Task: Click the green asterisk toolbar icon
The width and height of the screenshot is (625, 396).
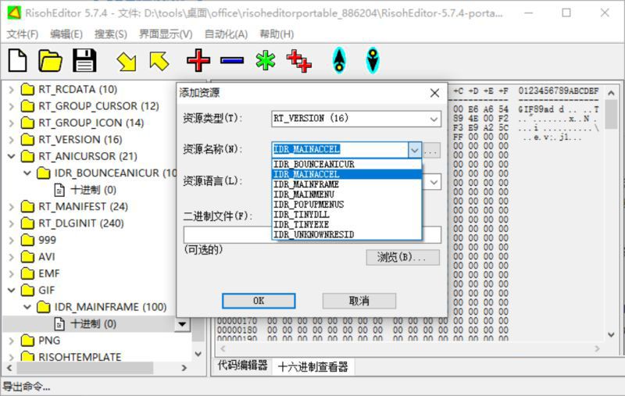Action: (266, 61)
